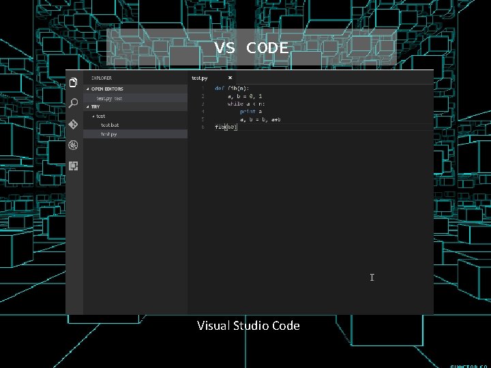This screenshot has height=368, width=491.
Task: Close the test.py editor tab
Action: [230, 78]
